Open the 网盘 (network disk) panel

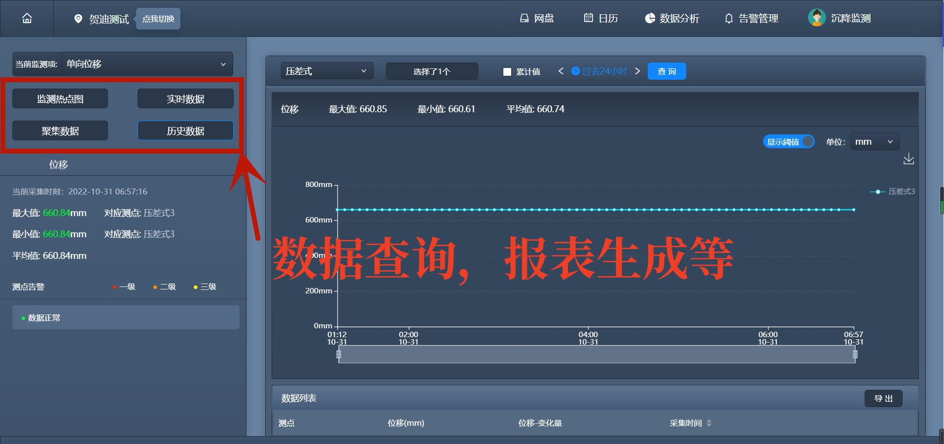coord(537,18)
